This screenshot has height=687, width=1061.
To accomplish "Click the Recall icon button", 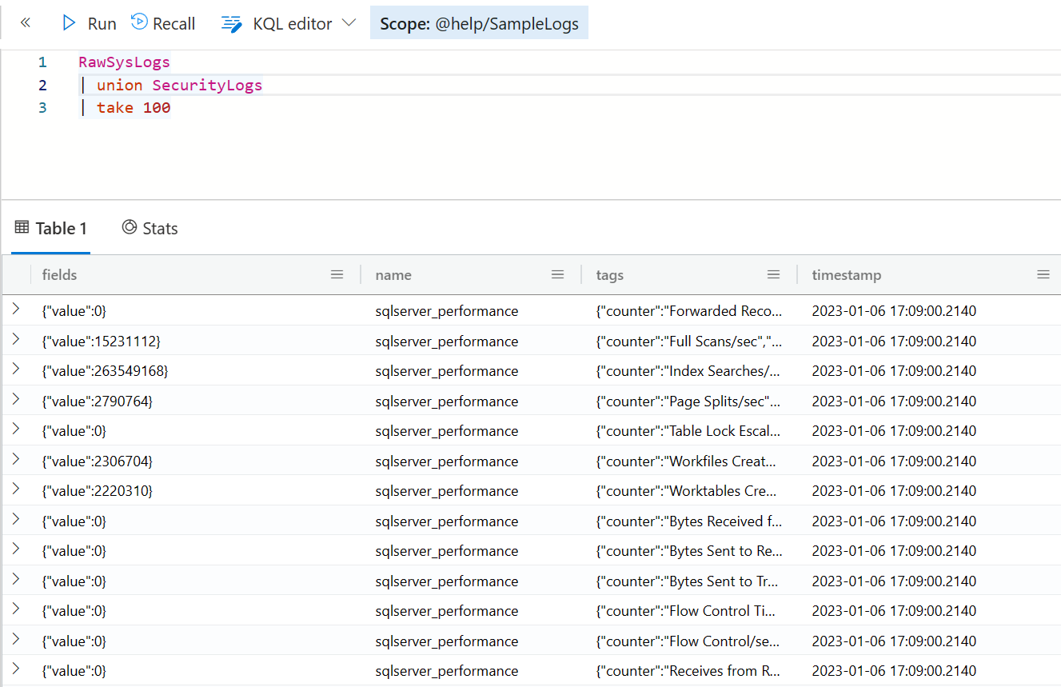I will point(139,22).
